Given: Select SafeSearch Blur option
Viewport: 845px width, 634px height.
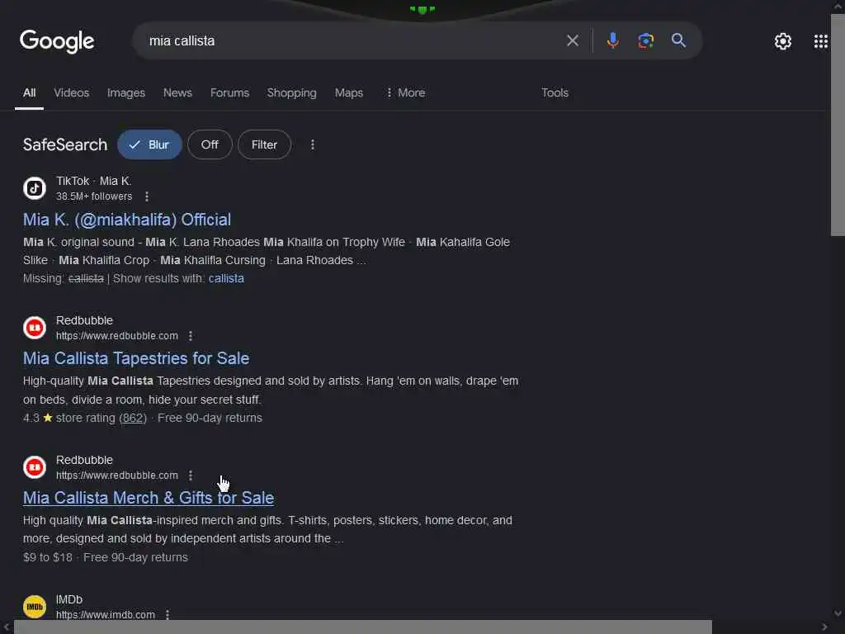Looking at the screenshot, I should pyautogui.click(x=149, y=144).
